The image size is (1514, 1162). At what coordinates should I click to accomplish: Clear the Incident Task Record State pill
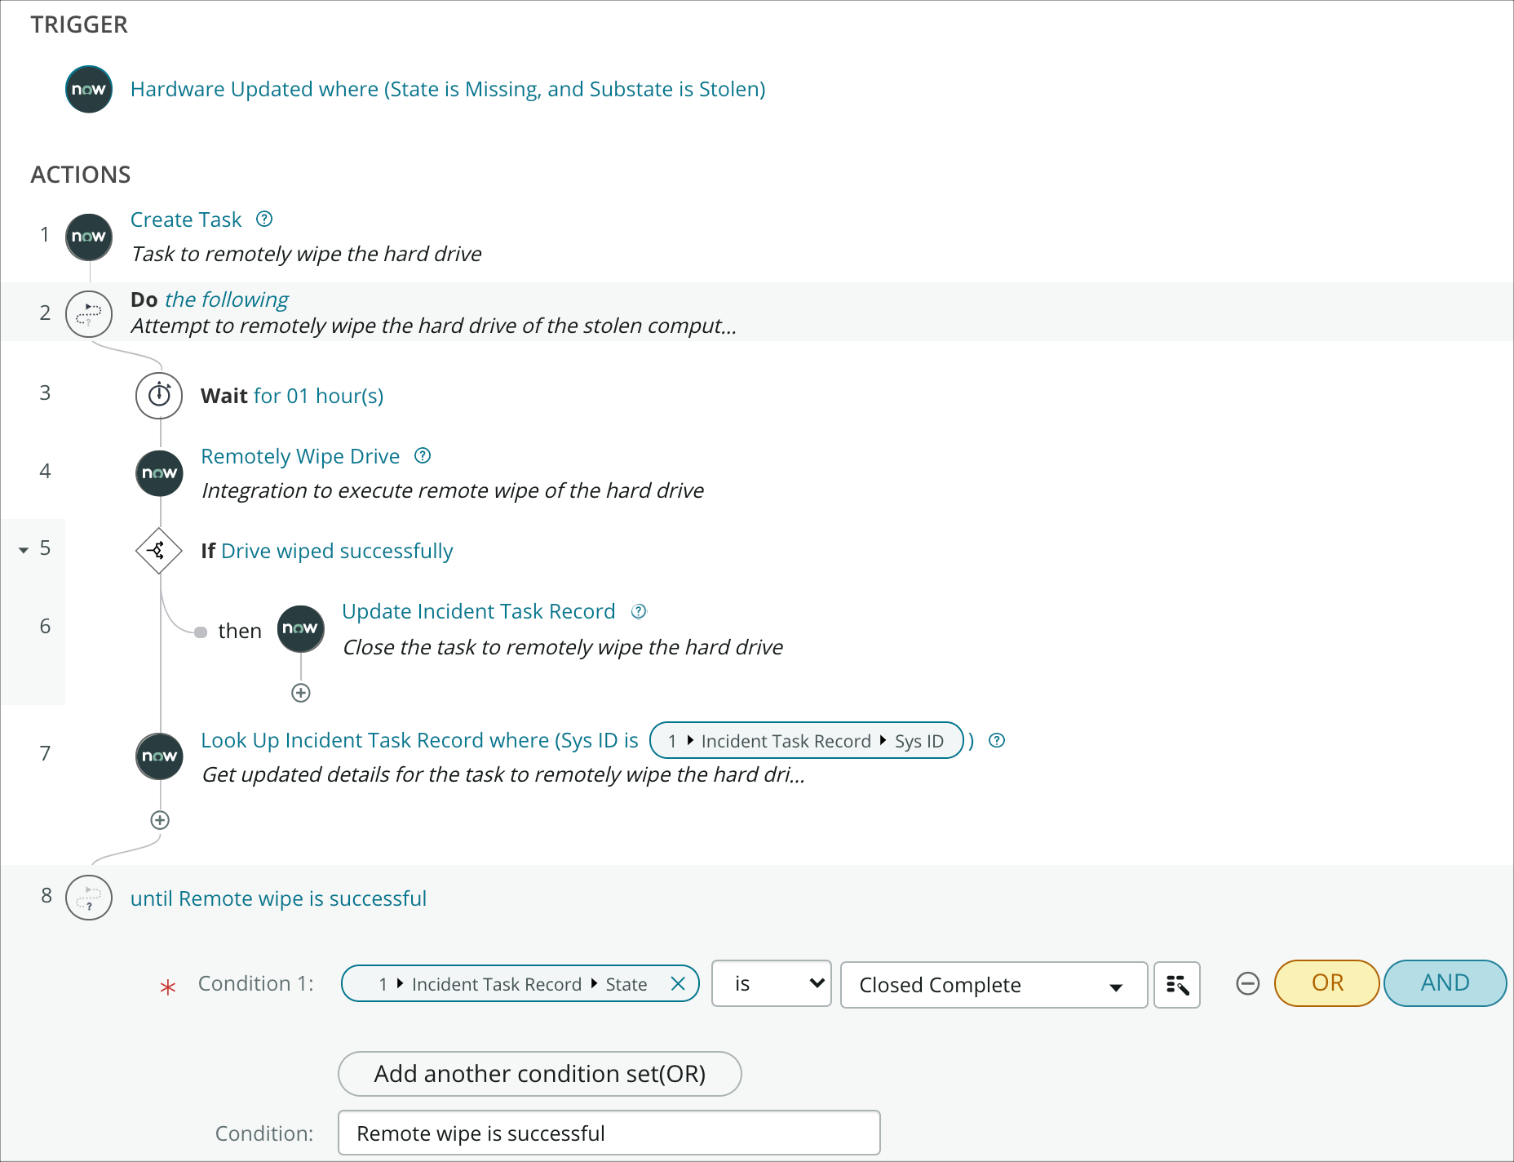point(678,983)
